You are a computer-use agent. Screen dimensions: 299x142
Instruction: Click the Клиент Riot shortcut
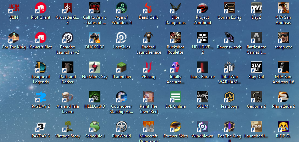pos(41,37)
